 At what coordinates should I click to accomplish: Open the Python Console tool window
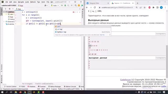(x=70, y=86)
